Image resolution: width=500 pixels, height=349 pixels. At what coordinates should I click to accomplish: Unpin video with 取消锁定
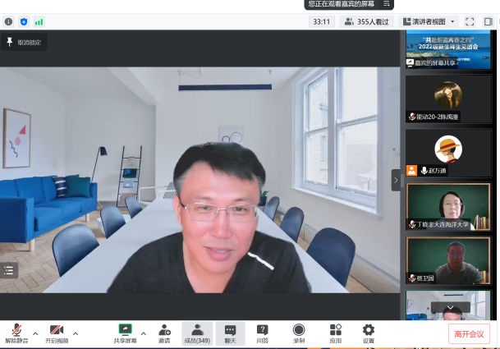coord(24,42)
